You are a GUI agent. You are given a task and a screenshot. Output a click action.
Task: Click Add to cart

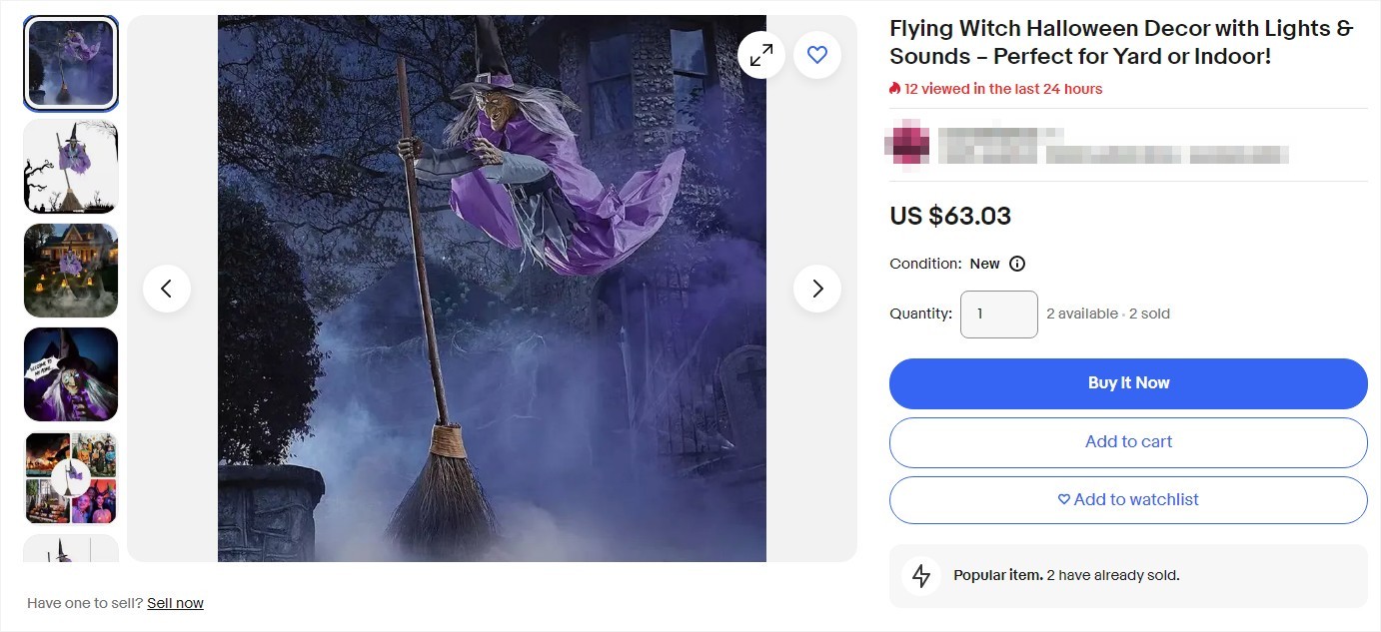point(1128,441)
